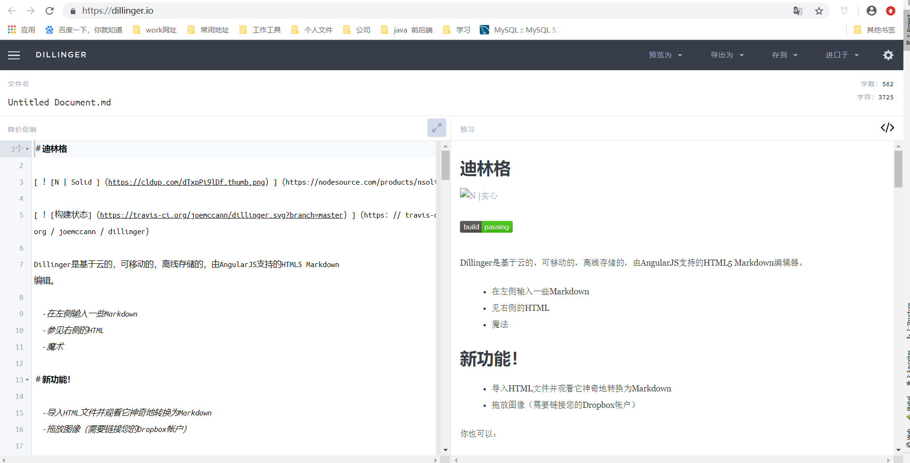Click '魔法' bullet in preview
This screenshot has height=463, width=910.
(500, 325)
